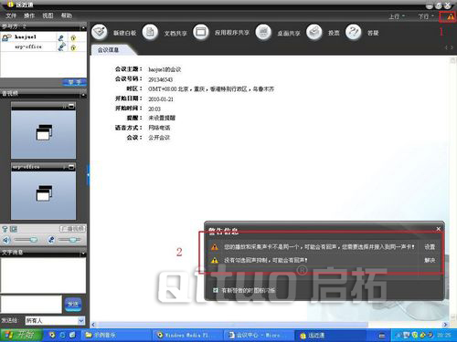This screenshot has width=457, height=342.
Task: Collapse the text message (文字消息) panel arrow
Action: 83,253
